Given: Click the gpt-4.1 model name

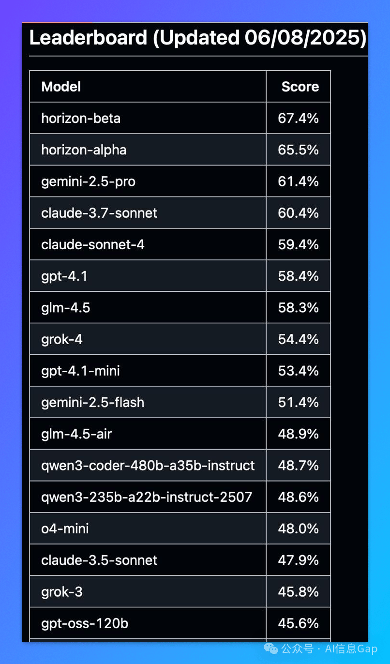Looking at the screenshot, I should click(64, 276).
